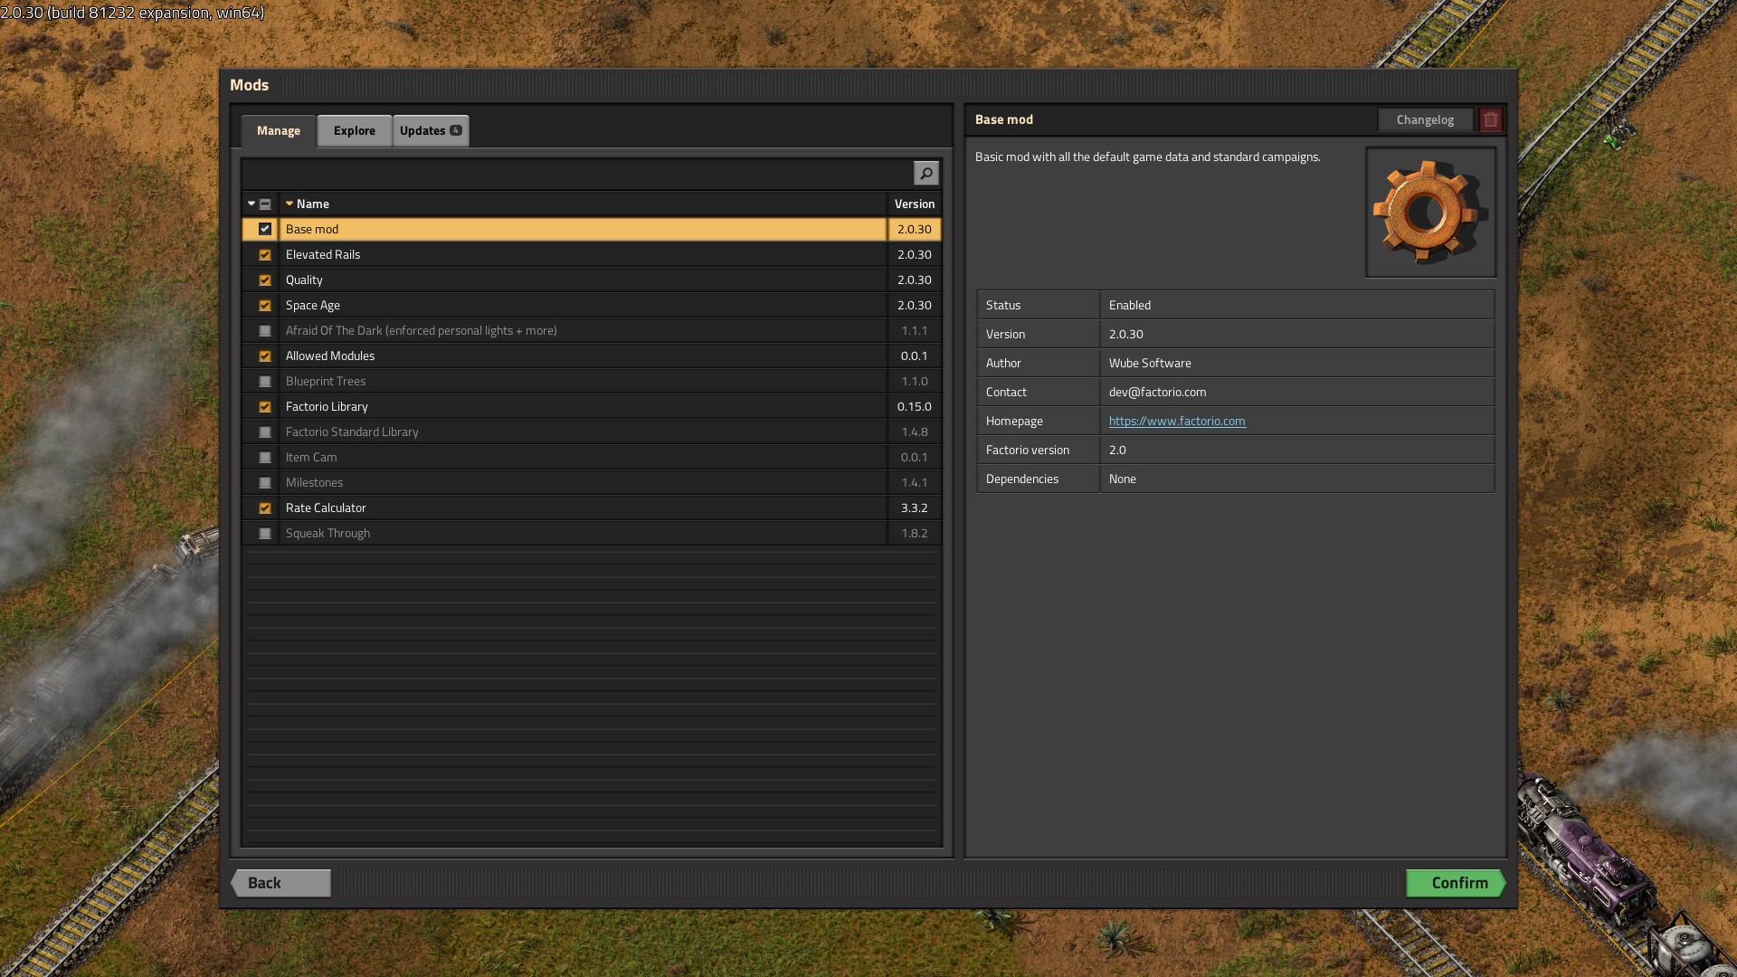Image resolution: width=1737 pixels, height=977 pixels.
Task: Click the Factorio version 2.0 value
Action: [1117, 450]
